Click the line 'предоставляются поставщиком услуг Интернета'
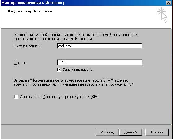This screenshot has width=173, height=139. coord(53,39)
